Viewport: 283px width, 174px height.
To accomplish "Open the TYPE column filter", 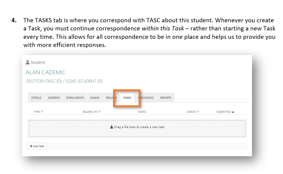I will click(x=42, y=112).
